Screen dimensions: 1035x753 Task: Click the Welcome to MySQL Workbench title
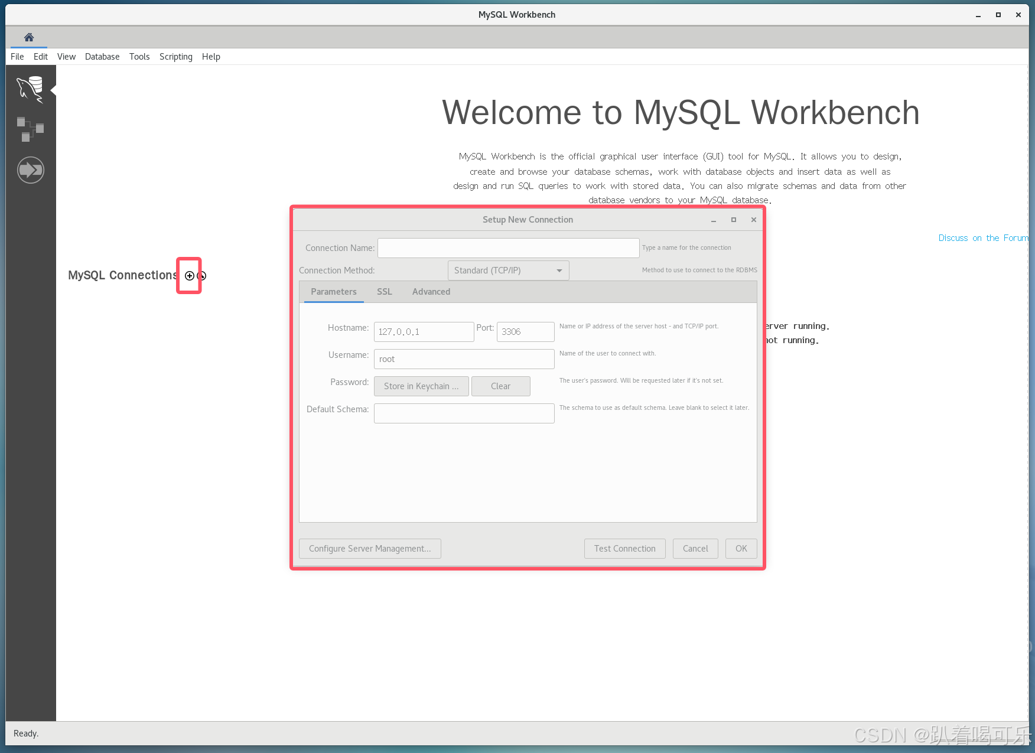(681, 112)
